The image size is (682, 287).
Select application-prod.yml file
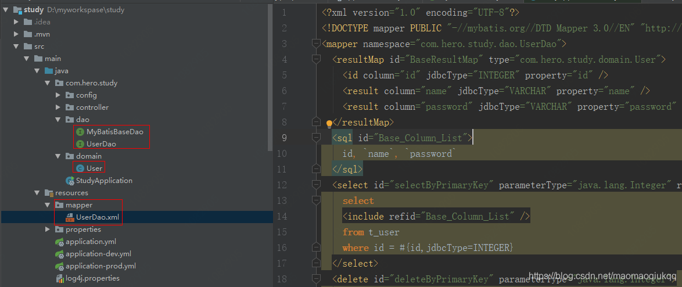point(101,266)
